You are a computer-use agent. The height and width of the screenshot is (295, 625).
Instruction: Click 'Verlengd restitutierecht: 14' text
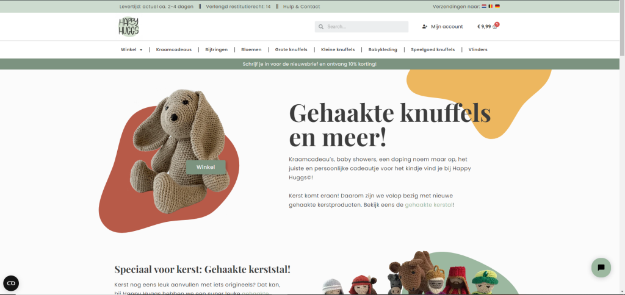click(239, 6)
